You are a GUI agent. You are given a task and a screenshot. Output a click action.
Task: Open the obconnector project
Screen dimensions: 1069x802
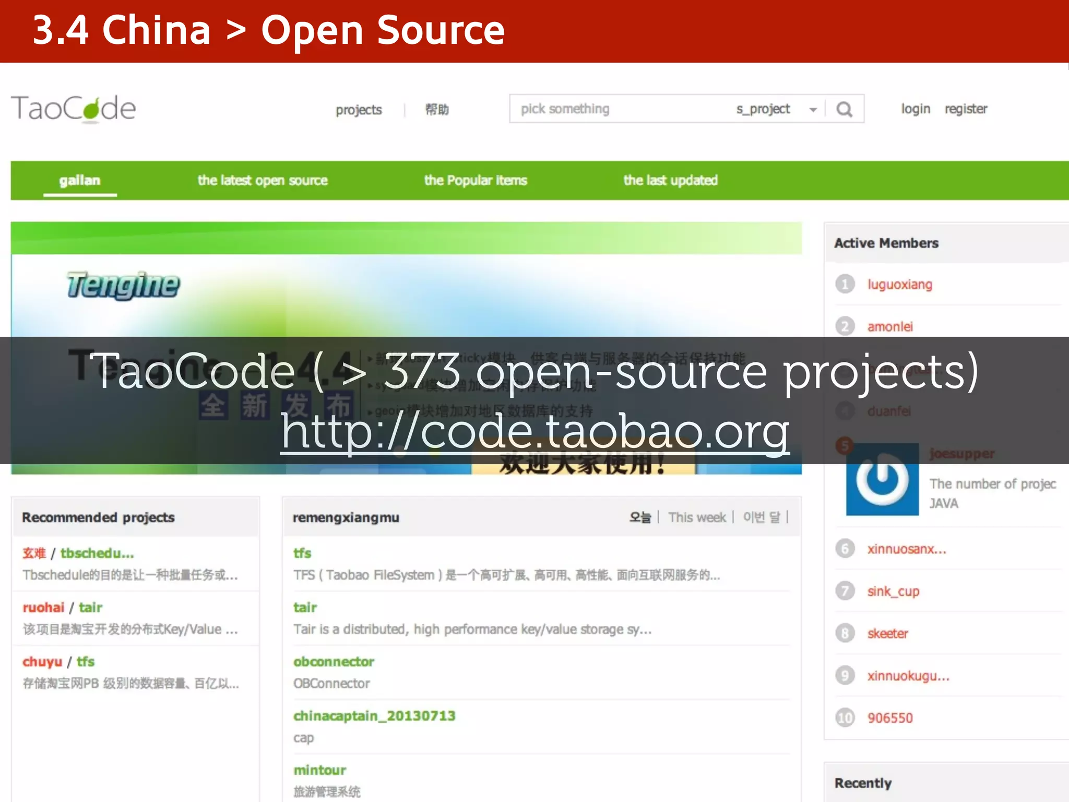click(334, 662)
